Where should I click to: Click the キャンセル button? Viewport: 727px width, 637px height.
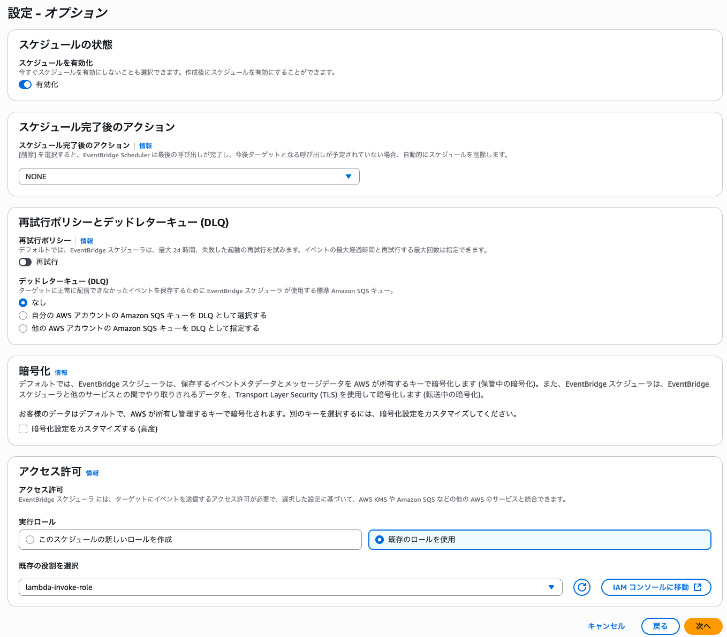pos(606,626)
